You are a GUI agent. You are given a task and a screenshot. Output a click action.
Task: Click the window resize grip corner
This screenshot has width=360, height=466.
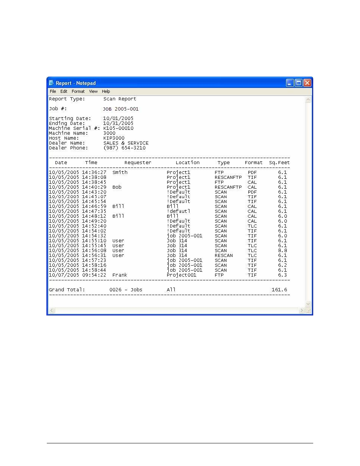click(308, 311)
